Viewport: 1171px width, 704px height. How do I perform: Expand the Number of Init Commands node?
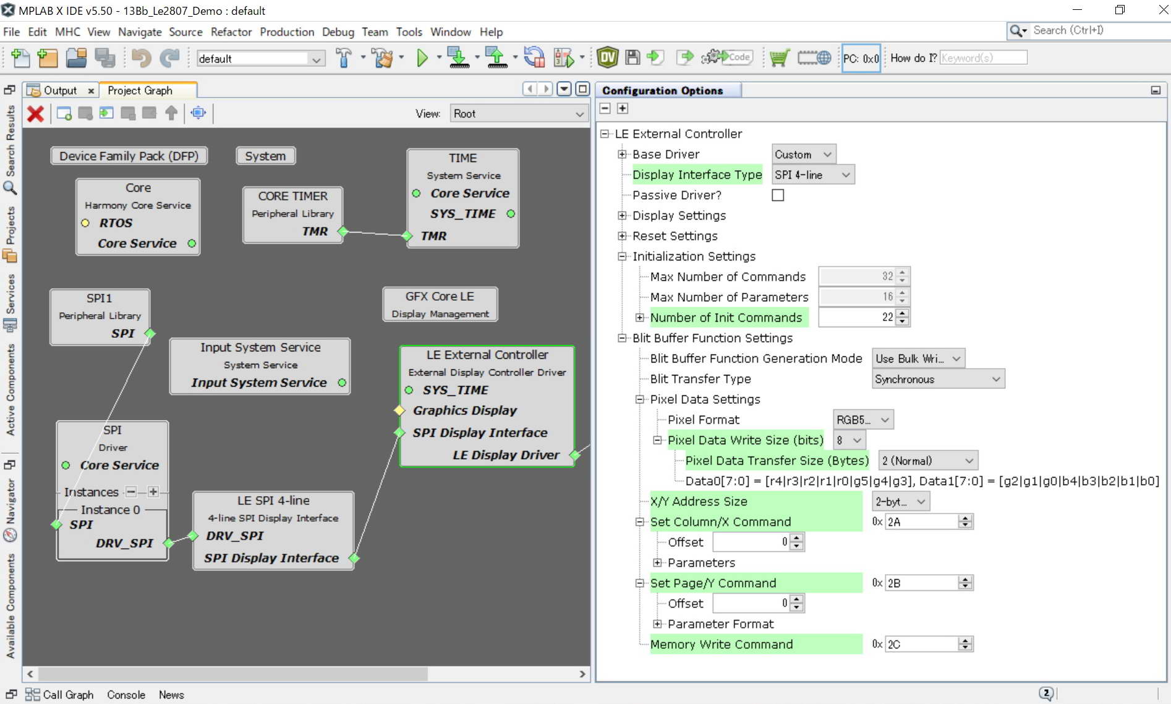640,317
